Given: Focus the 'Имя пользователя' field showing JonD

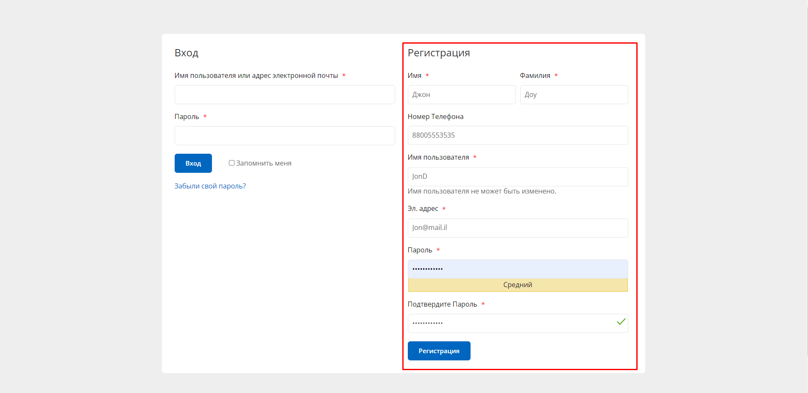Looking at the screenshot, I should pyautogui.click(x=517, y=177).
